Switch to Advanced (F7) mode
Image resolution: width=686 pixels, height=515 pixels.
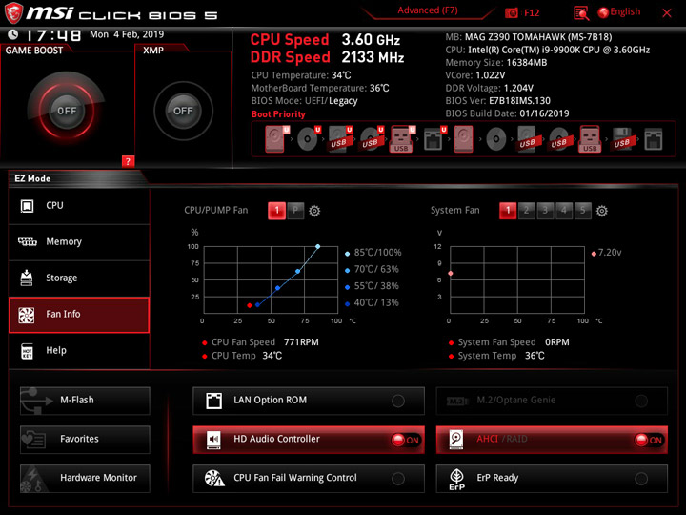(x=428, y=10)
